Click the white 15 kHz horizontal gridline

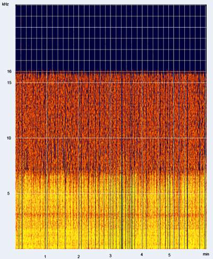point(111,82)
